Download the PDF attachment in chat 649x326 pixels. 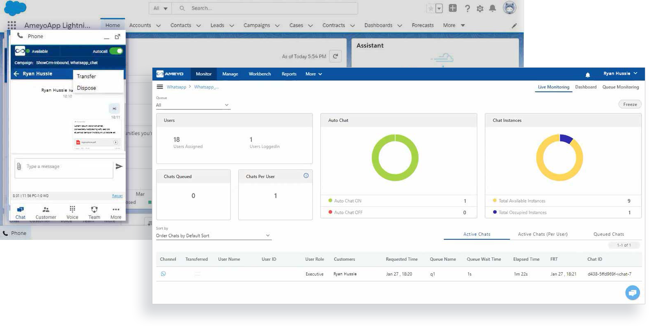pyautogui.click(x=115, y=142)
